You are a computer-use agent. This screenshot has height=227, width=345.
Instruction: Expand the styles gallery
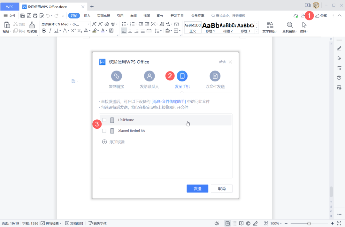(x=257, y=32)
